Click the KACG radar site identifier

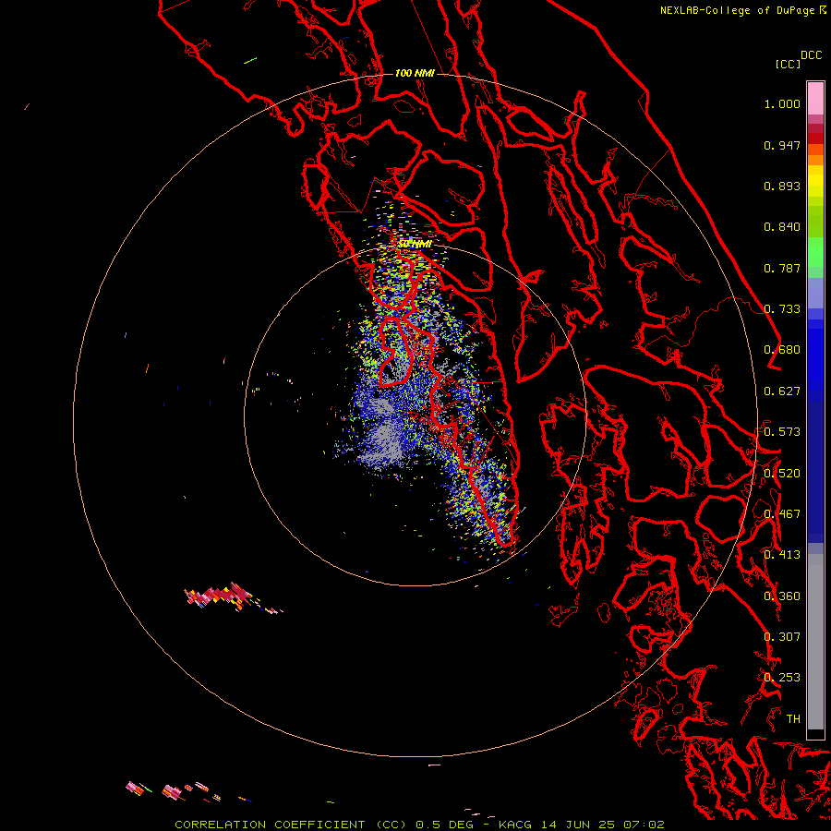click(x=514, y=825)
